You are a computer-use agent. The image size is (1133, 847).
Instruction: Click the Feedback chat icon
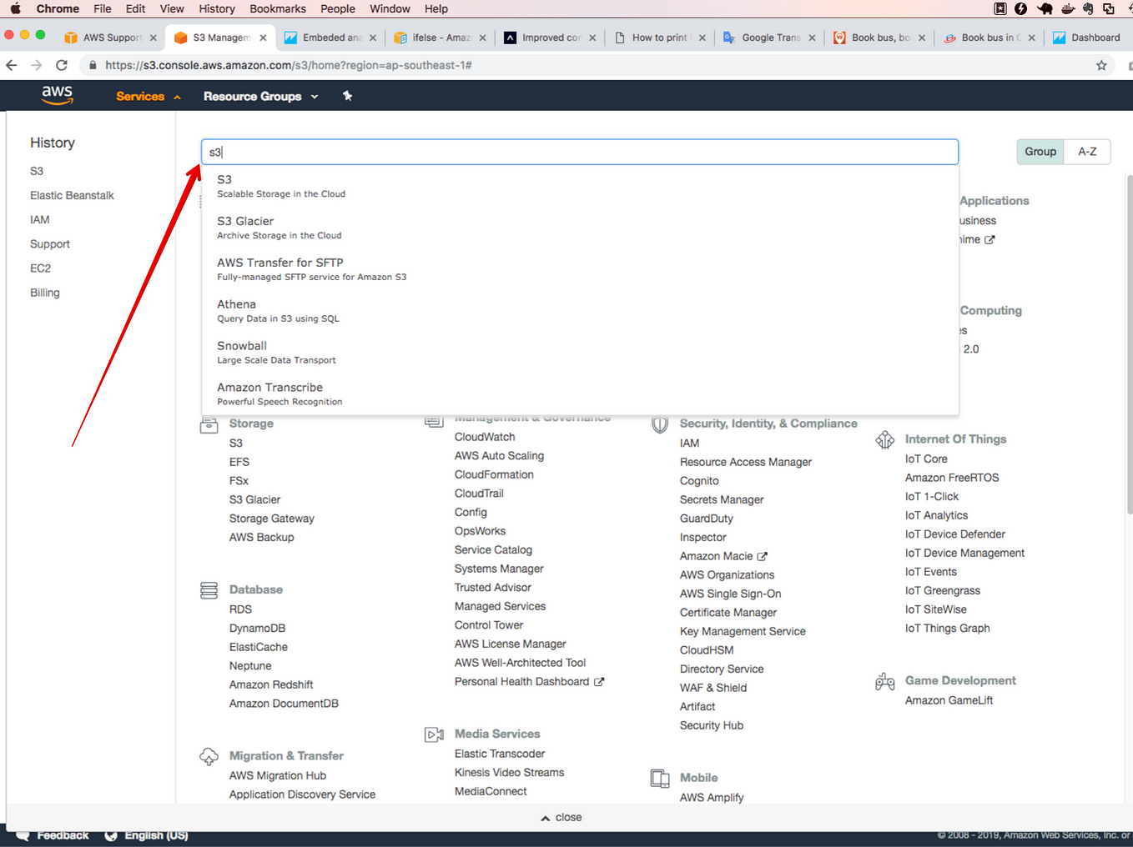tap(23, 835)
